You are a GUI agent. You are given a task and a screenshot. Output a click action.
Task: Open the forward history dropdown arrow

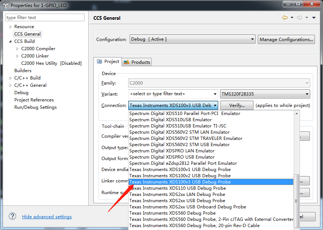pyautogui.click(x=307, y=18)
